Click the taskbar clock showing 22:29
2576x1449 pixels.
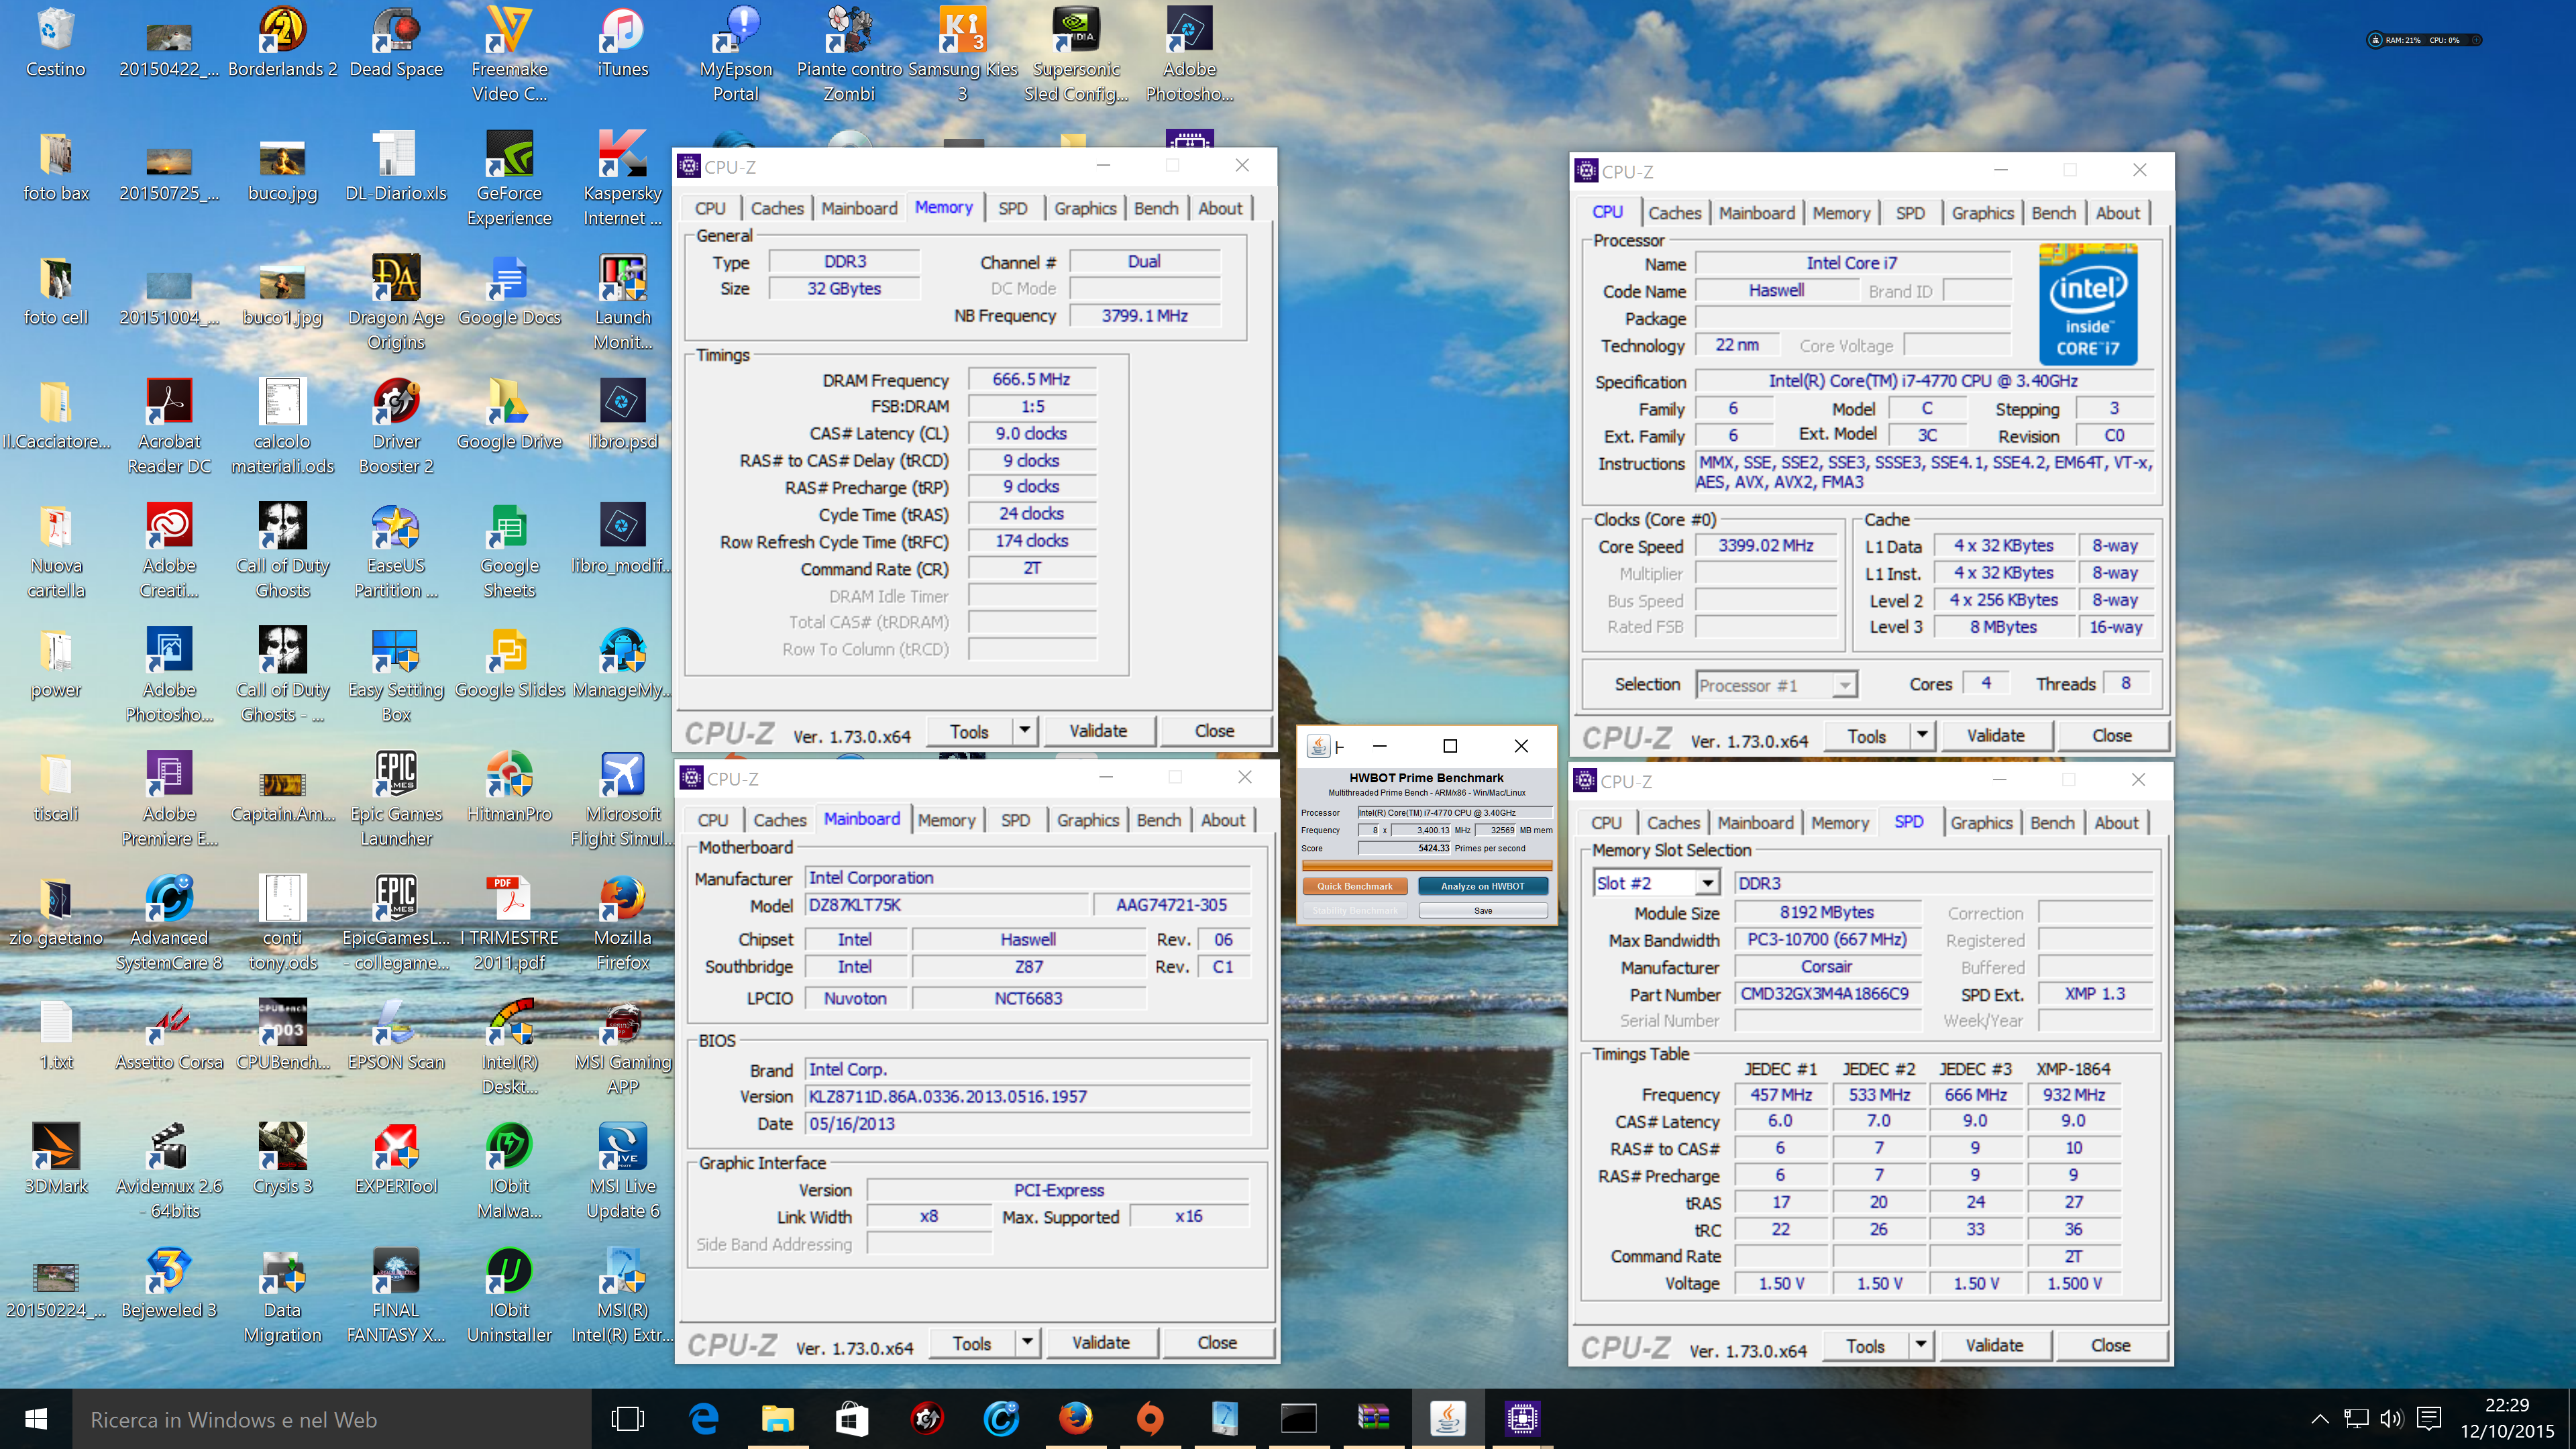pyautogui.click(x=2506, y=1418)
